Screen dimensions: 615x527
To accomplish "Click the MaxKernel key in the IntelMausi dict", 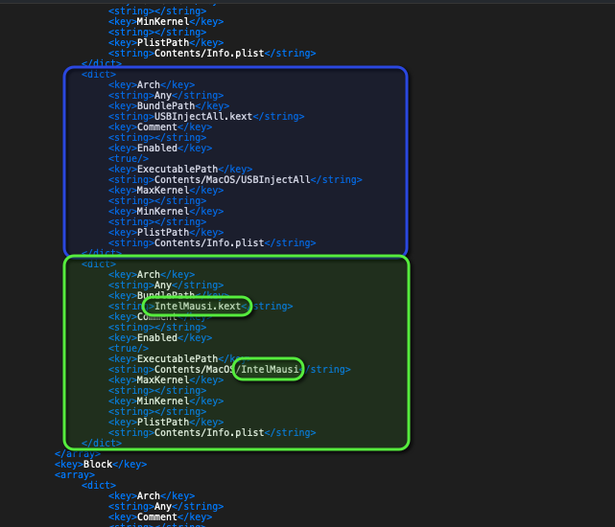I will (166, 379).
